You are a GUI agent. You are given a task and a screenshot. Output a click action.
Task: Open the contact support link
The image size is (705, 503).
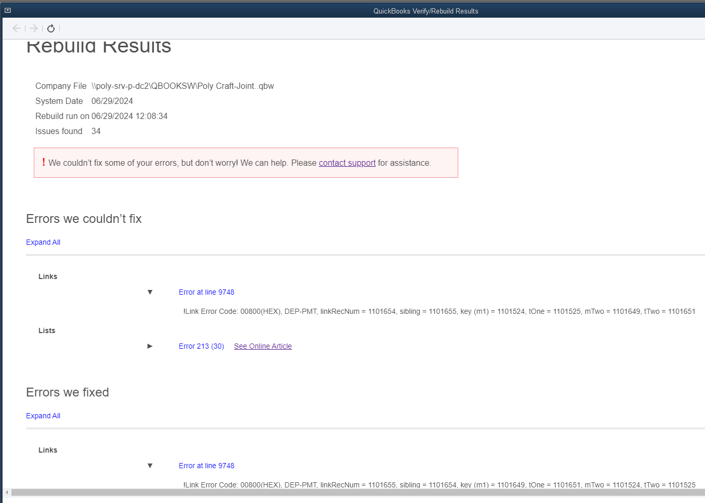tap(347, 163)
